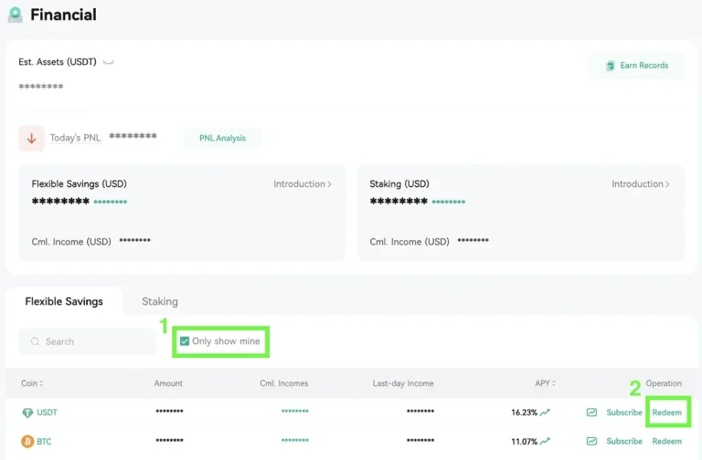Switch to the Staking tab
Viewport: 702px width, 460px height.
(160, 302)
